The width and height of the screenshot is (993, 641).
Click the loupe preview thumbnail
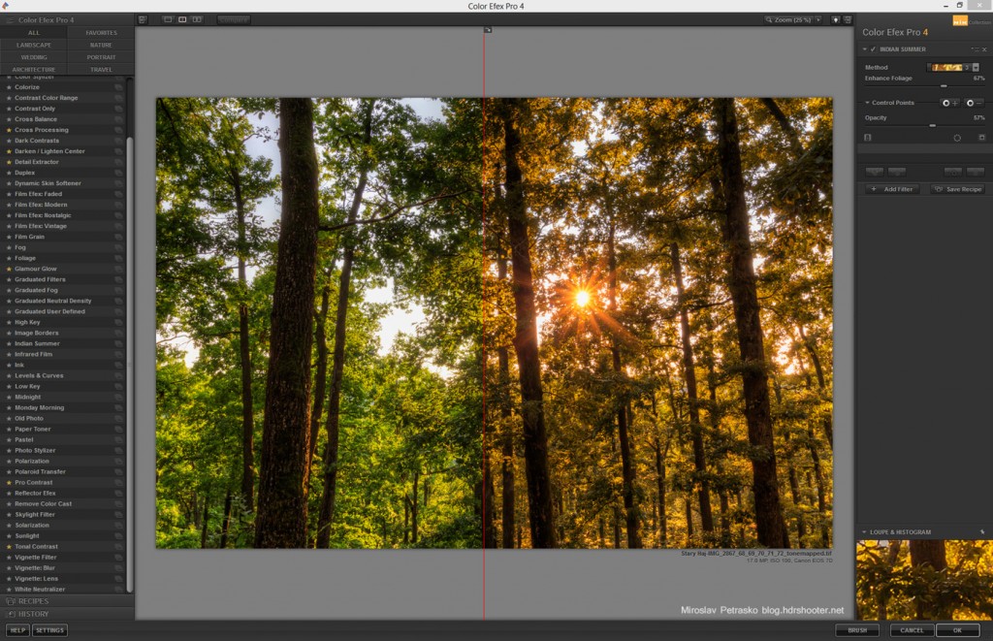(924, 580)
